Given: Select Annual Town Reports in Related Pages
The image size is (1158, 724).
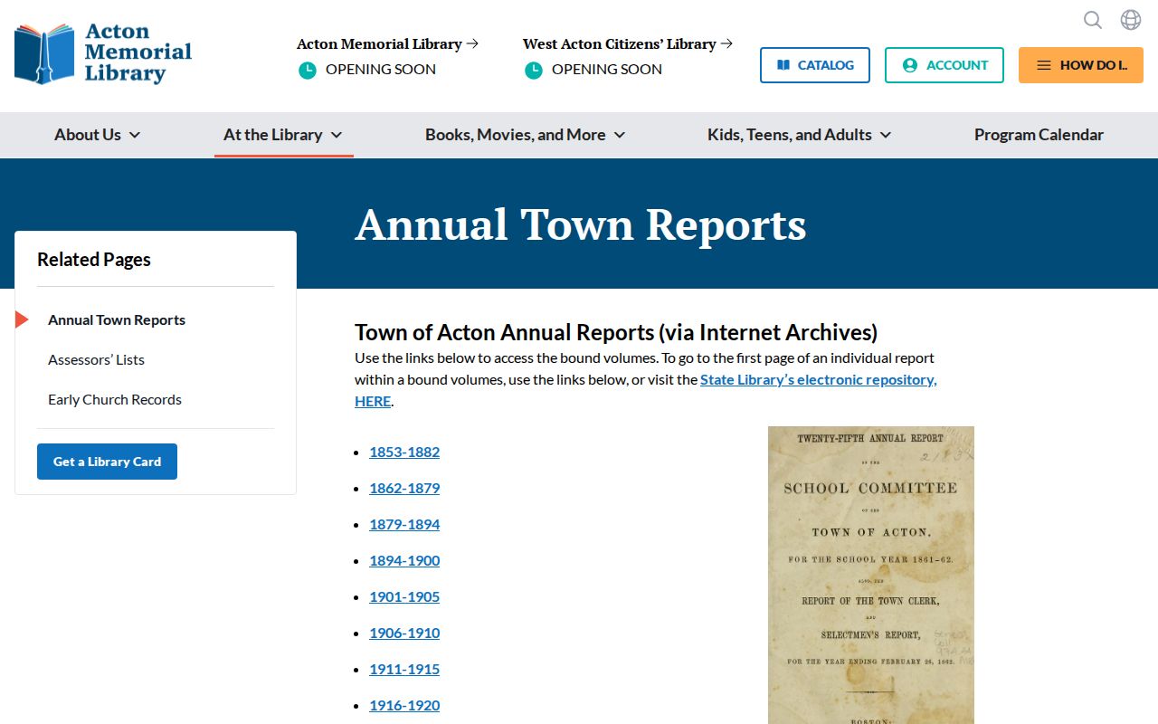Looking at the screenshot, I should coord(117,319).
